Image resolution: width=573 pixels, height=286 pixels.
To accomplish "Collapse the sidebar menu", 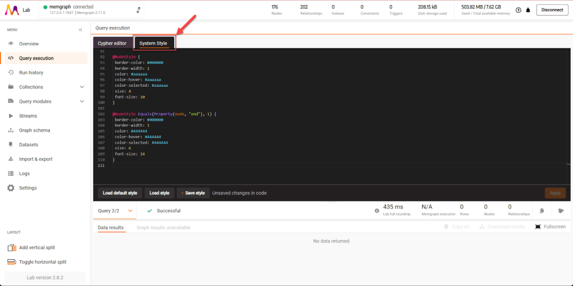I will (81, 30).
